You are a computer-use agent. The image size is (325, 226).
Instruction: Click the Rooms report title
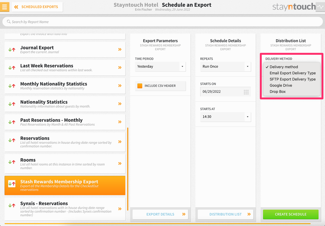point(28,160)
